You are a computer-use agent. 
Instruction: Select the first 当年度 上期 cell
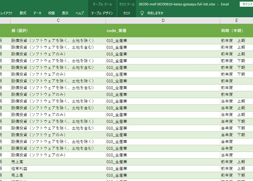click(x=237, y=101)
